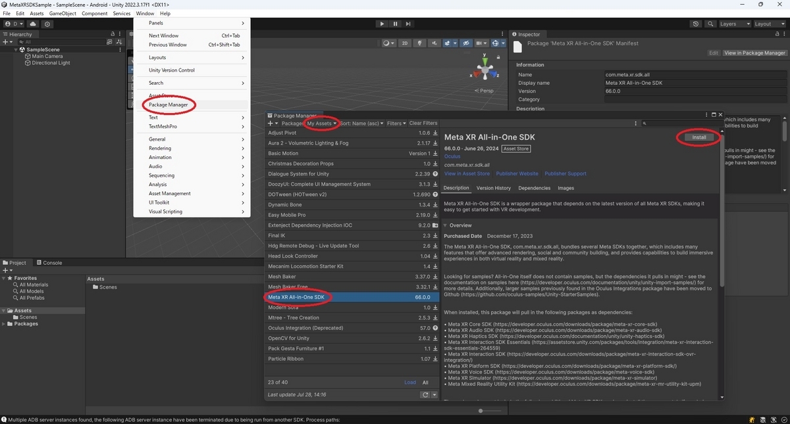Open the Unity account dropdown
This screenshot has width=790, height=424.
click(13, 24)
